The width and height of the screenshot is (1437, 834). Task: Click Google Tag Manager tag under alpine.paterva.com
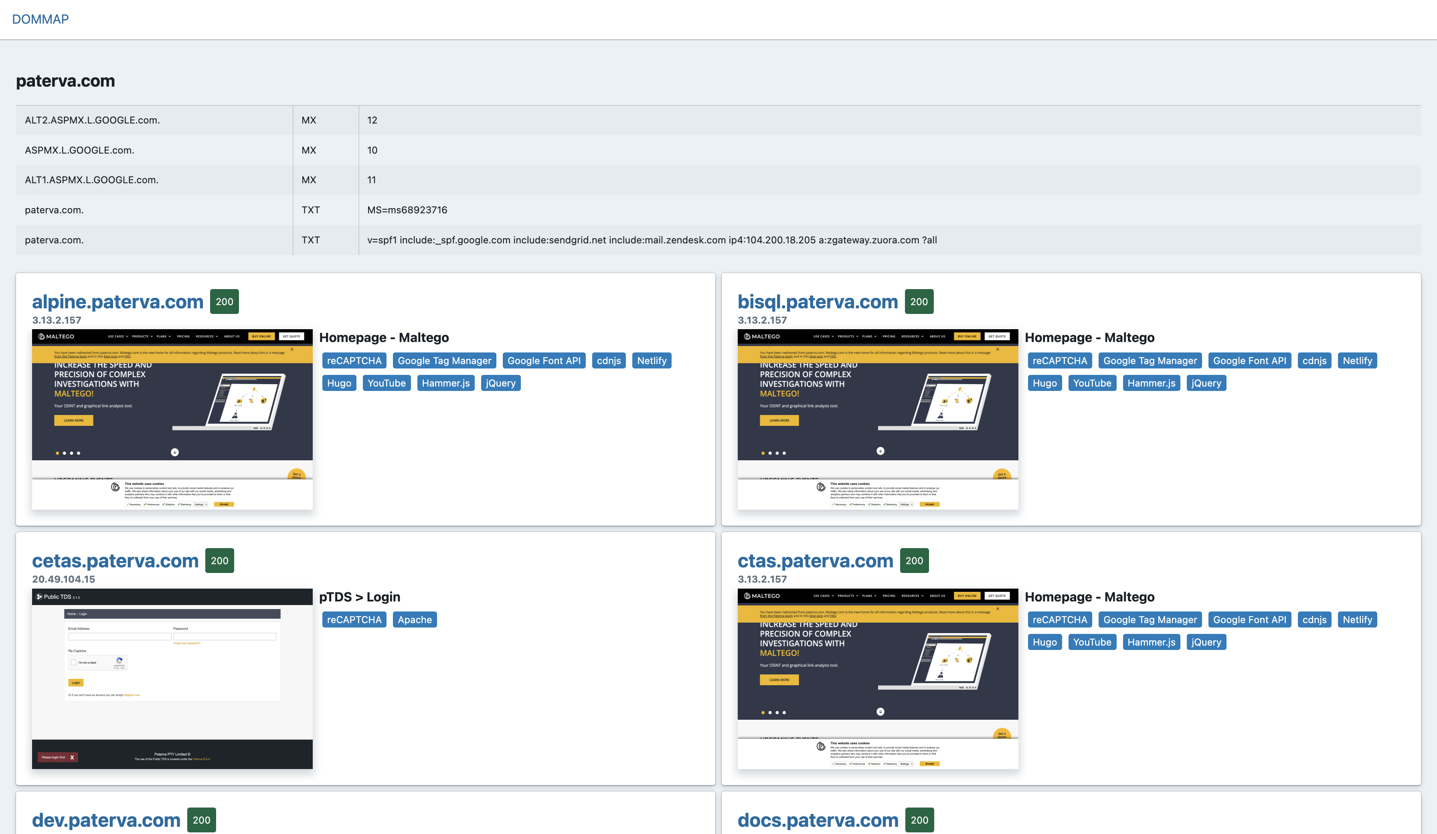pos(444,360)
